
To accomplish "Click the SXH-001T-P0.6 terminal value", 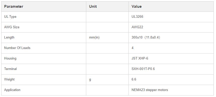I will click(143, 69).
